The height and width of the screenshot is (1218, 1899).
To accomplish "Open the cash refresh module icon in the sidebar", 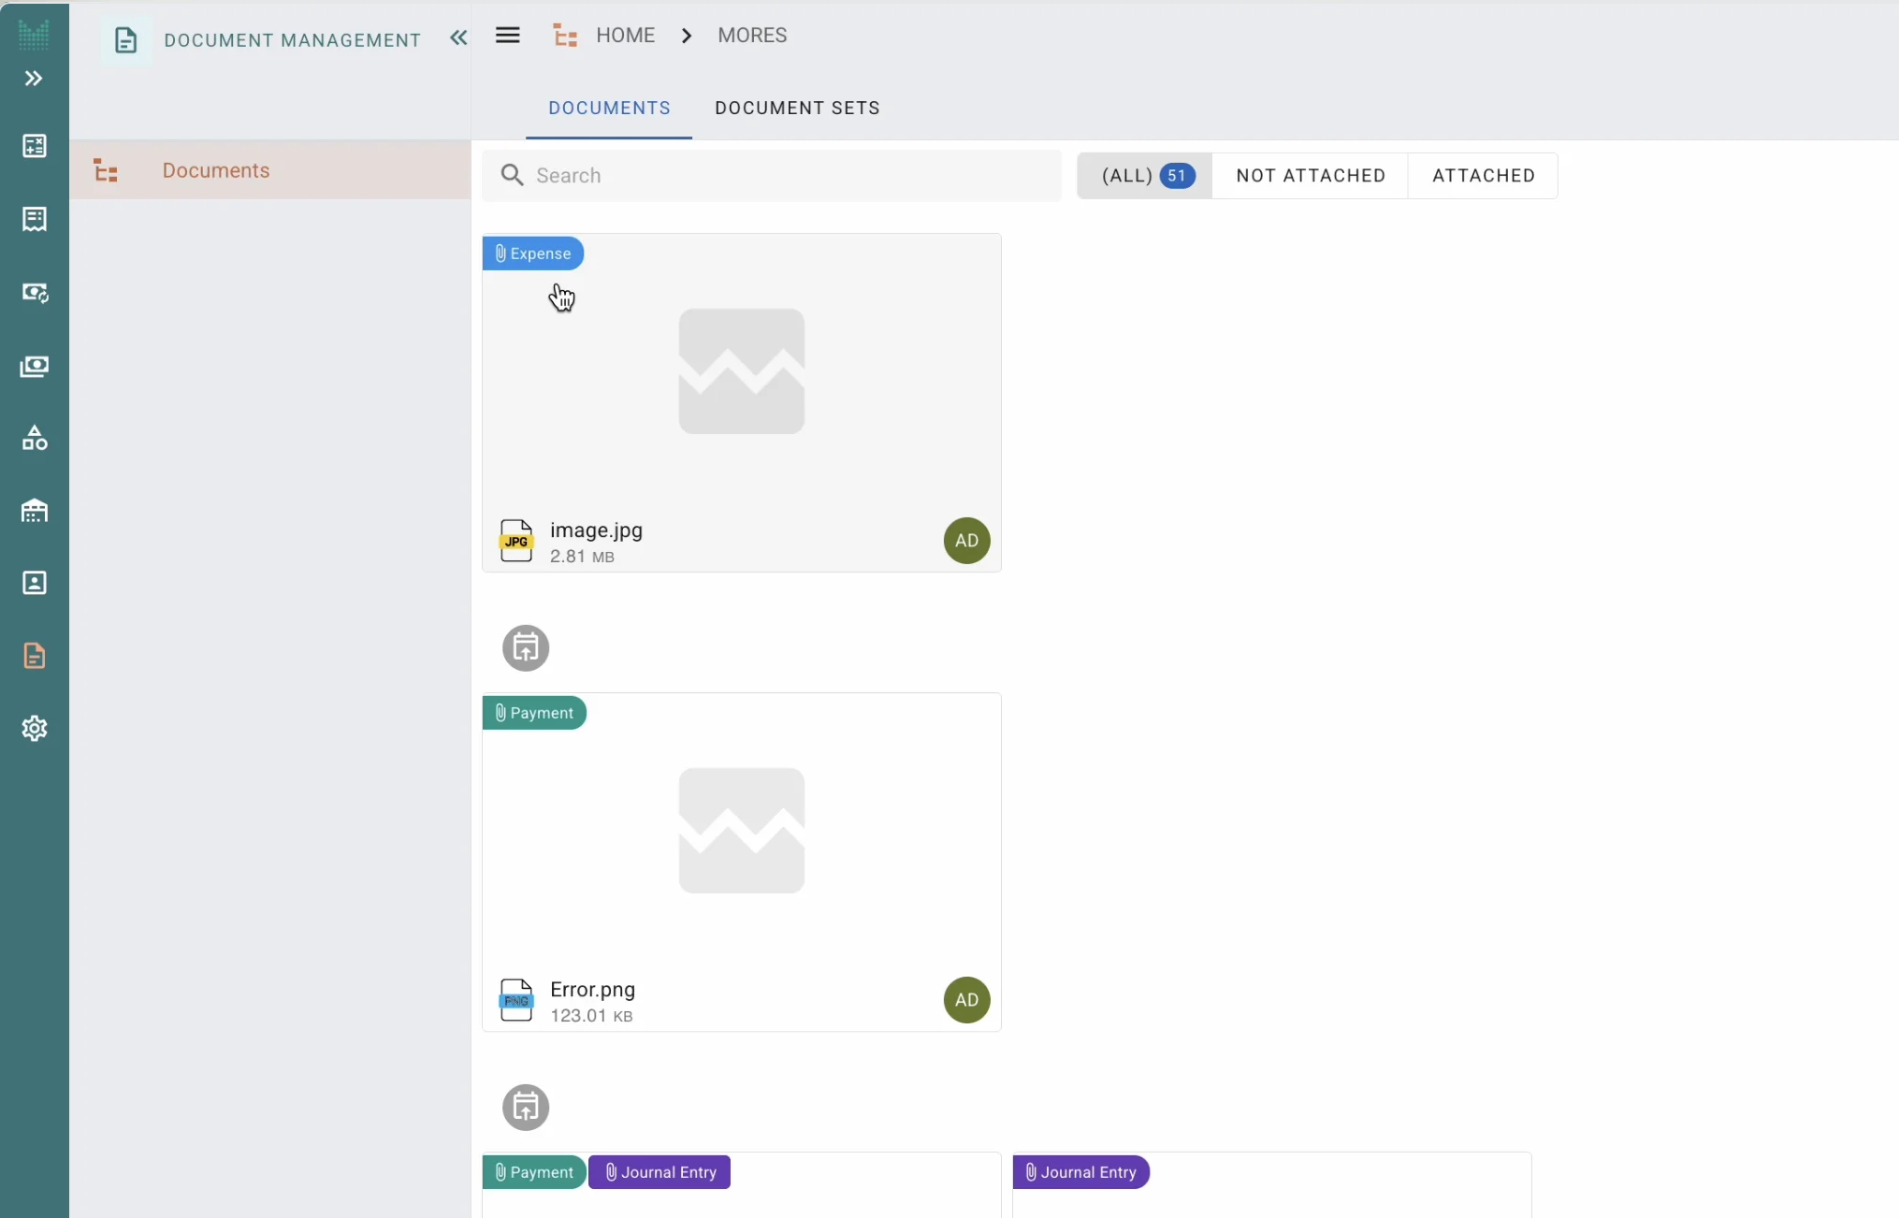I will [35, 293].
